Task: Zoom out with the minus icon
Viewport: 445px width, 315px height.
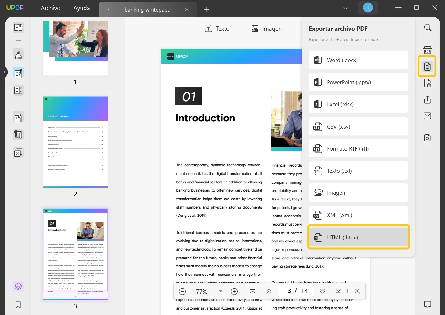Action: (182, 291)
